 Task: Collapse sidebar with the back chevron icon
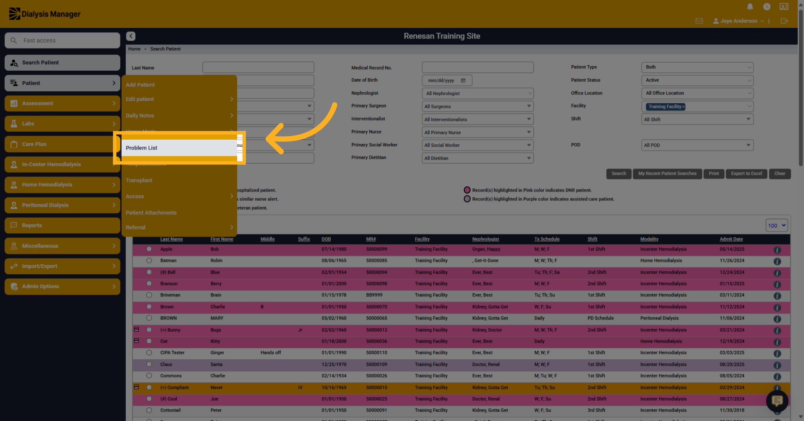point(131,36)
